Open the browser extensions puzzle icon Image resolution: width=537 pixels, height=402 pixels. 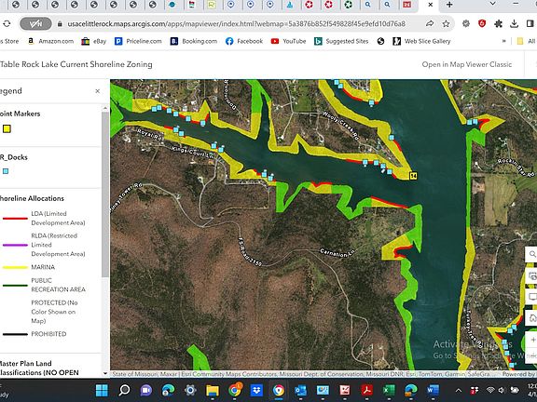click(x=498, y=23)
